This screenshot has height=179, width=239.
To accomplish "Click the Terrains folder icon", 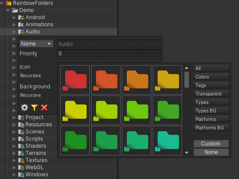I will coord(21,153).
